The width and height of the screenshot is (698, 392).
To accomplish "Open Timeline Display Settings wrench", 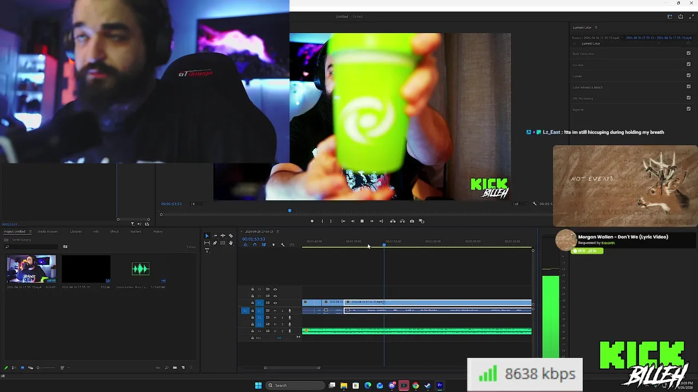I will tap(282, 245).
